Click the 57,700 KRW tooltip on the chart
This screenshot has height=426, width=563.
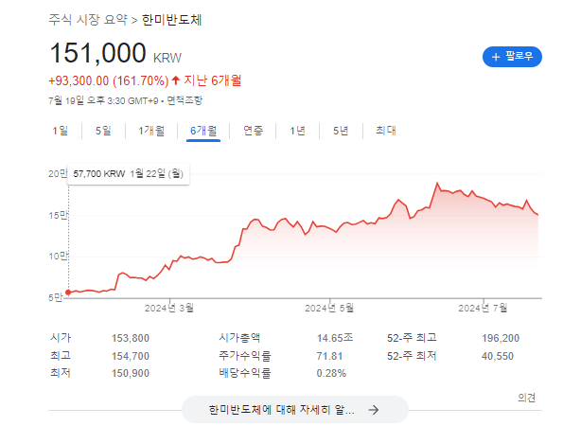click(128, 174)
